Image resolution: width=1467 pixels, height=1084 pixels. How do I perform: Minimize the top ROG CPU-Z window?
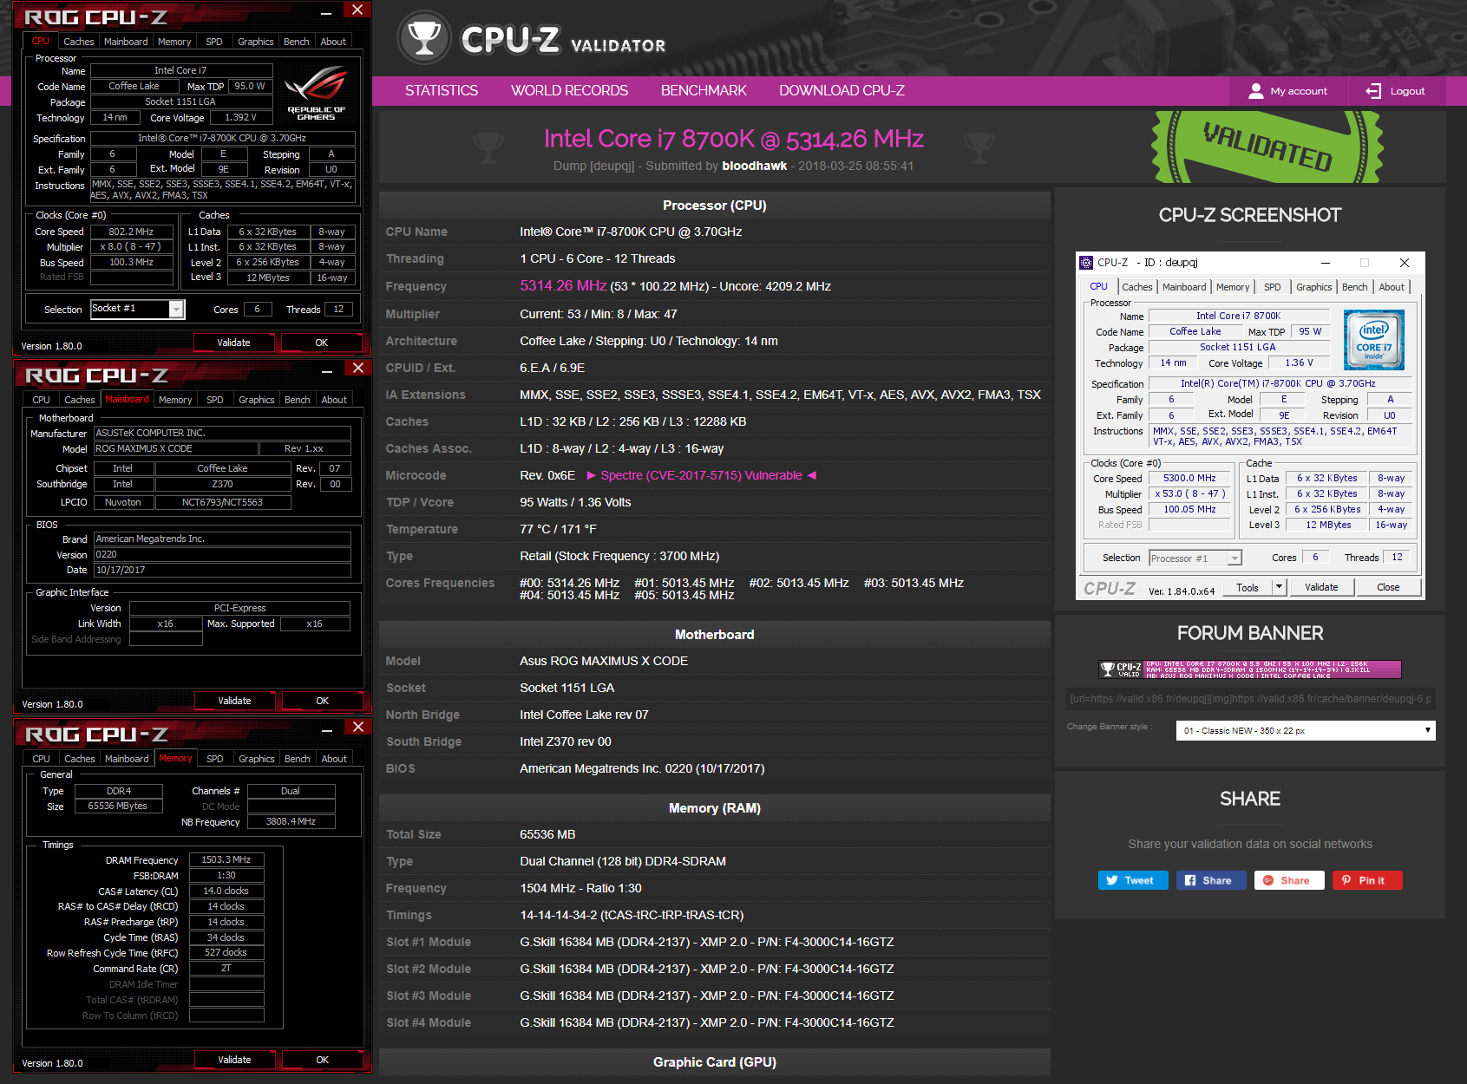tap(326, 12)
